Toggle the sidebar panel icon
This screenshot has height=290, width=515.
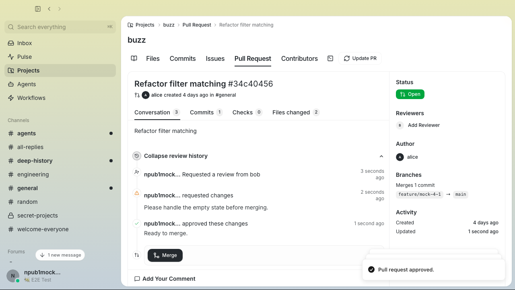coord(38,9)
